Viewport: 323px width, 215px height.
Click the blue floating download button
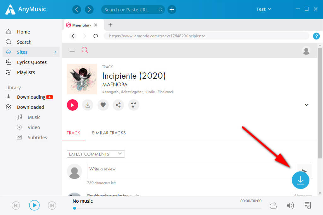(x=301, y=180)
